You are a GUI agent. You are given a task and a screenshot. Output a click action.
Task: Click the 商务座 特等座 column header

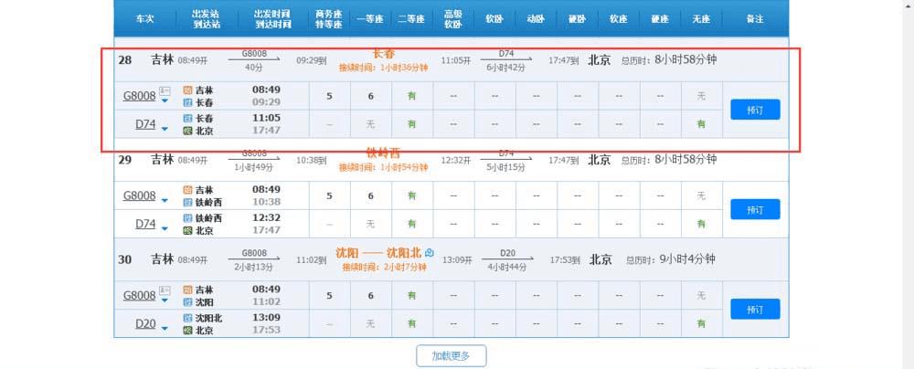[x=329, y=19]
